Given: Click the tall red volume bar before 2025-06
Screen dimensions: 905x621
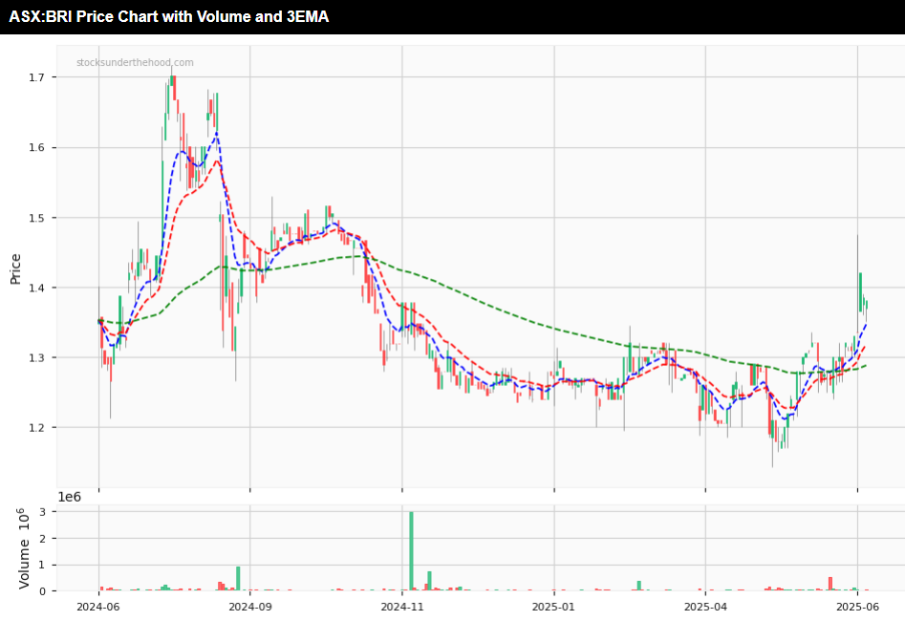Looking at the screenshot, I should (x=830, y=584).
